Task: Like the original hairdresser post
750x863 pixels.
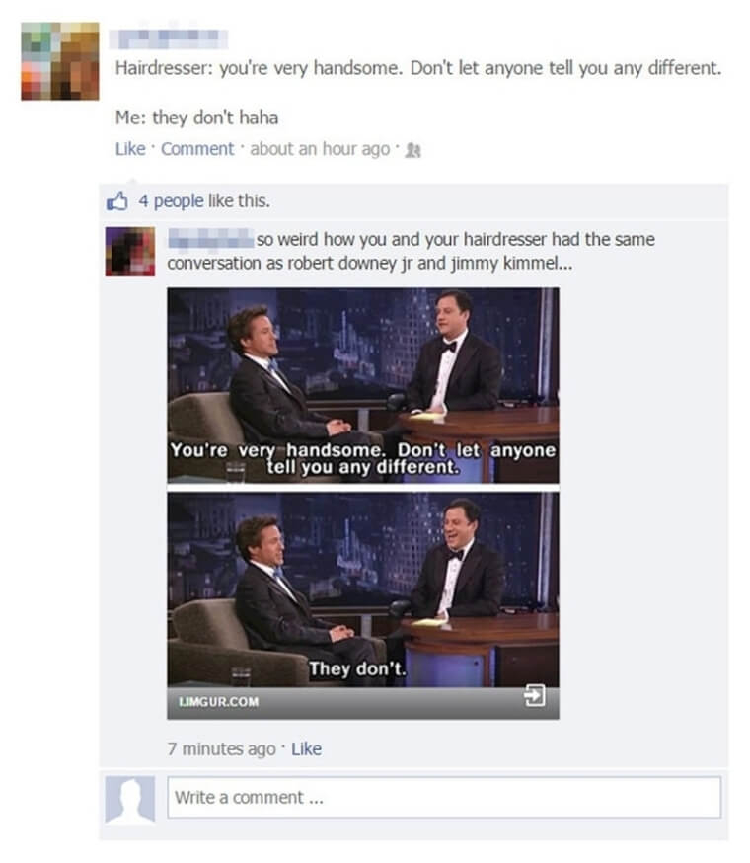Action: (130, 148)
